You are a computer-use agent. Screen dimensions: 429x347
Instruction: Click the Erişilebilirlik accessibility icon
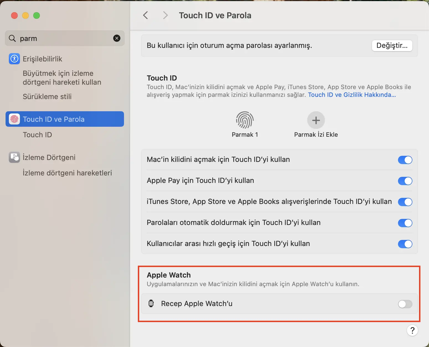click(x=14, y=59)
